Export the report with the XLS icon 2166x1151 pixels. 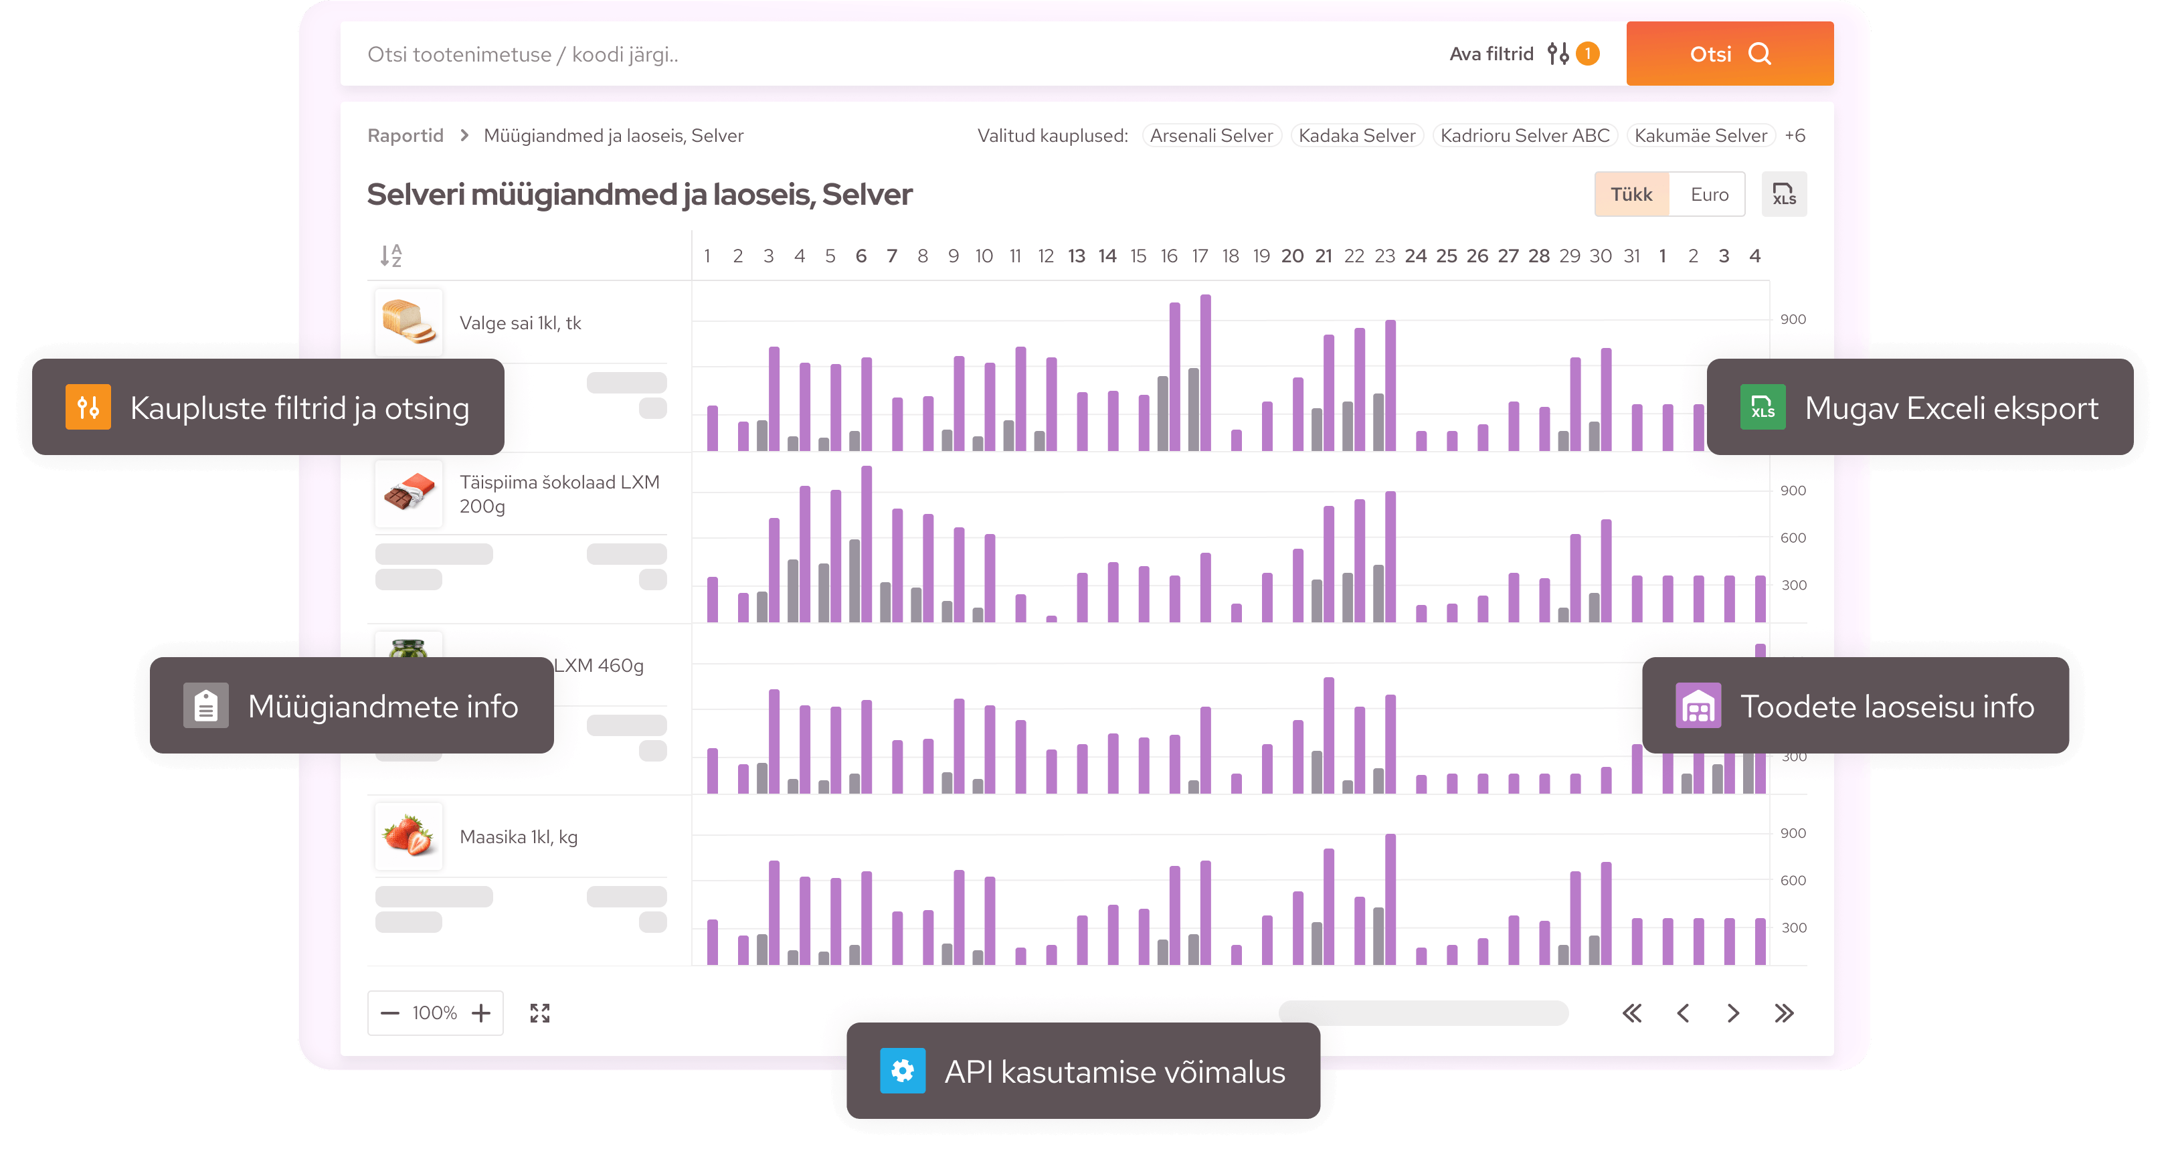point(1783,194)
